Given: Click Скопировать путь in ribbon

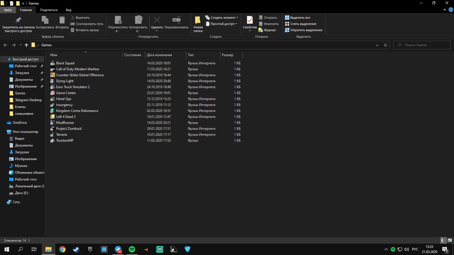Looking at the screenshot, I should [x=87, y=24].
